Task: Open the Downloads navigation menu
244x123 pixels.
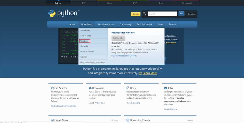Action: pyautogui.click(x=87, y=24)
